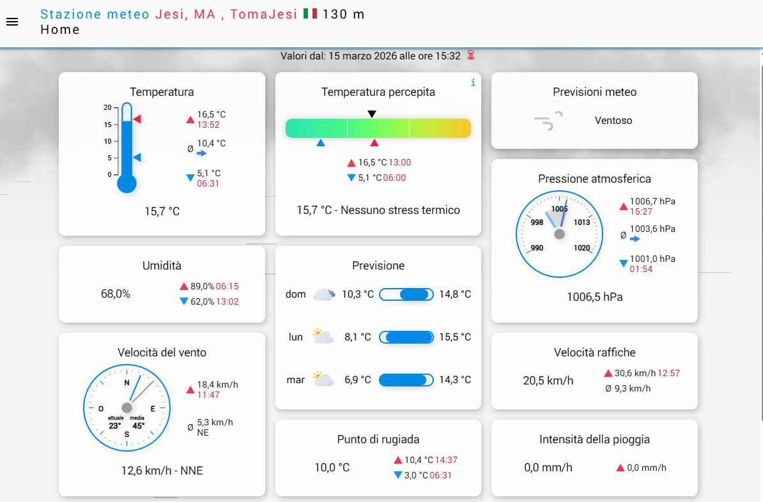Click the wind compass dial

127,407
